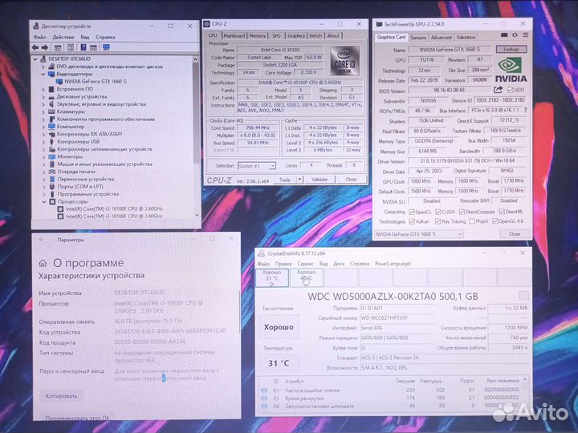This screenshot has height=433, width=578.
Task: Click the Close button in GPU-Z
Action: click(x=515, y=234)
